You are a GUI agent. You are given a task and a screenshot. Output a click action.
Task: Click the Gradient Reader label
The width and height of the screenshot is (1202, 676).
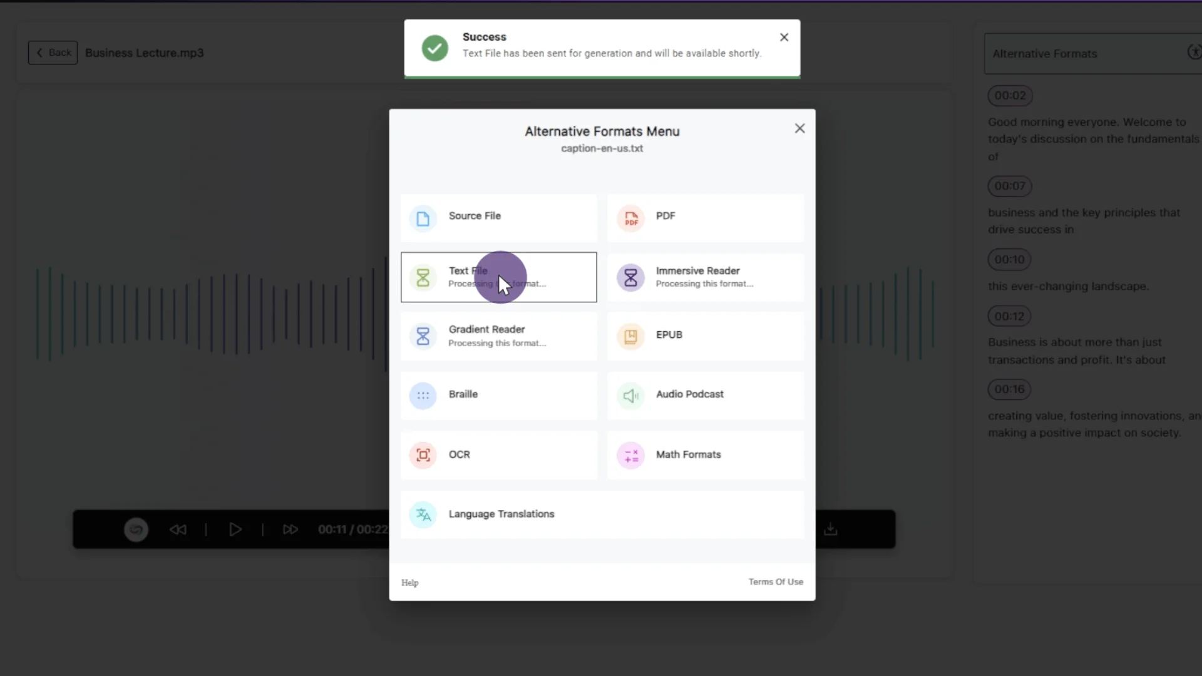pos(486,329)
